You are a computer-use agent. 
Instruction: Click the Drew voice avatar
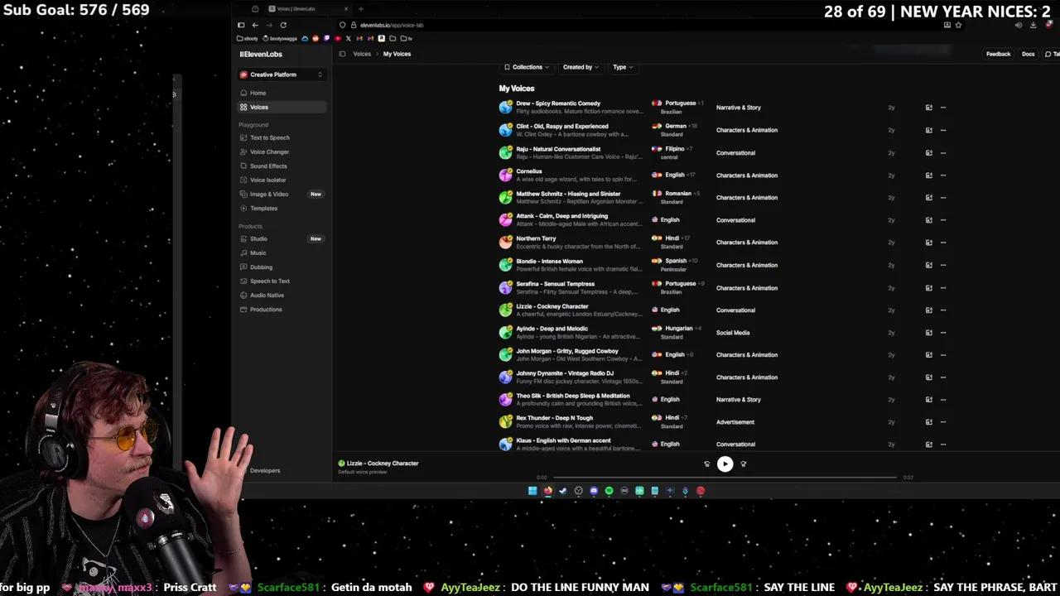coord(505,107)
